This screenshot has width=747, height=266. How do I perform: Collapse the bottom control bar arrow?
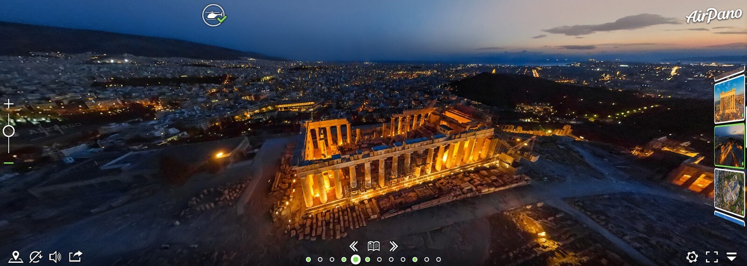[x=732, y=257]
